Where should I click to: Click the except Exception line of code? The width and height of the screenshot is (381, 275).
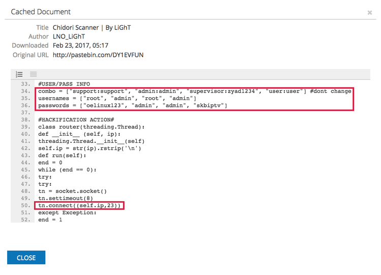(67, 213)
